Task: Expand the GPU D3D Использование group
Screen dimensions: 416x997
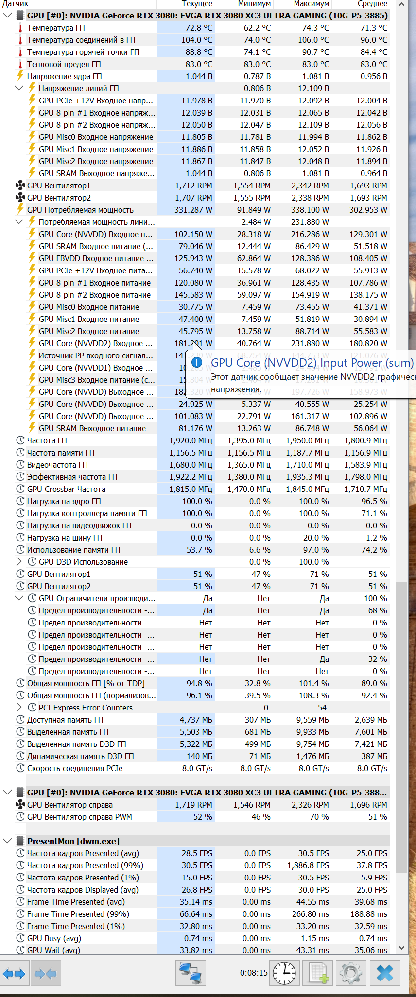Action: tap(19, 562)
